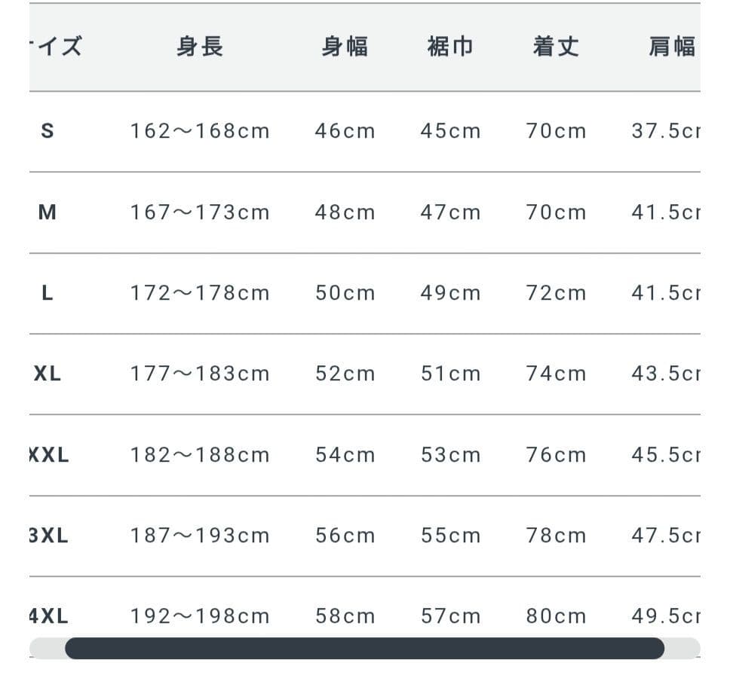Click the horizontal scrollbar thumb
This screenshot has height=675, width=730.
pyautogui.click(x=364, y=648)
